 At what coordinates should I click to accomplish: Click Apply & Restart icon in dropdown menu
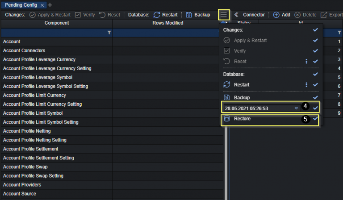click(x=227, y=40)
